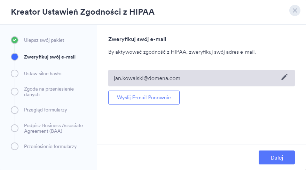The height and width of the screenshot is (170, 306).
Task: Open 'Podpisz Business Associate Agreement (BAA)' step label
Action: [x=53, y=128]
